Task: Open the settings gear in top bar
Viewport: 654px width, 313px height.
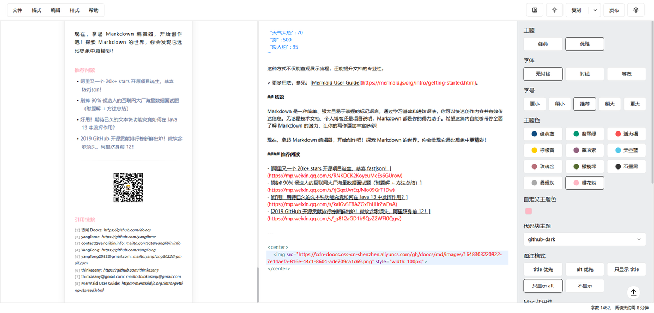Action: (x=636, y=10)
